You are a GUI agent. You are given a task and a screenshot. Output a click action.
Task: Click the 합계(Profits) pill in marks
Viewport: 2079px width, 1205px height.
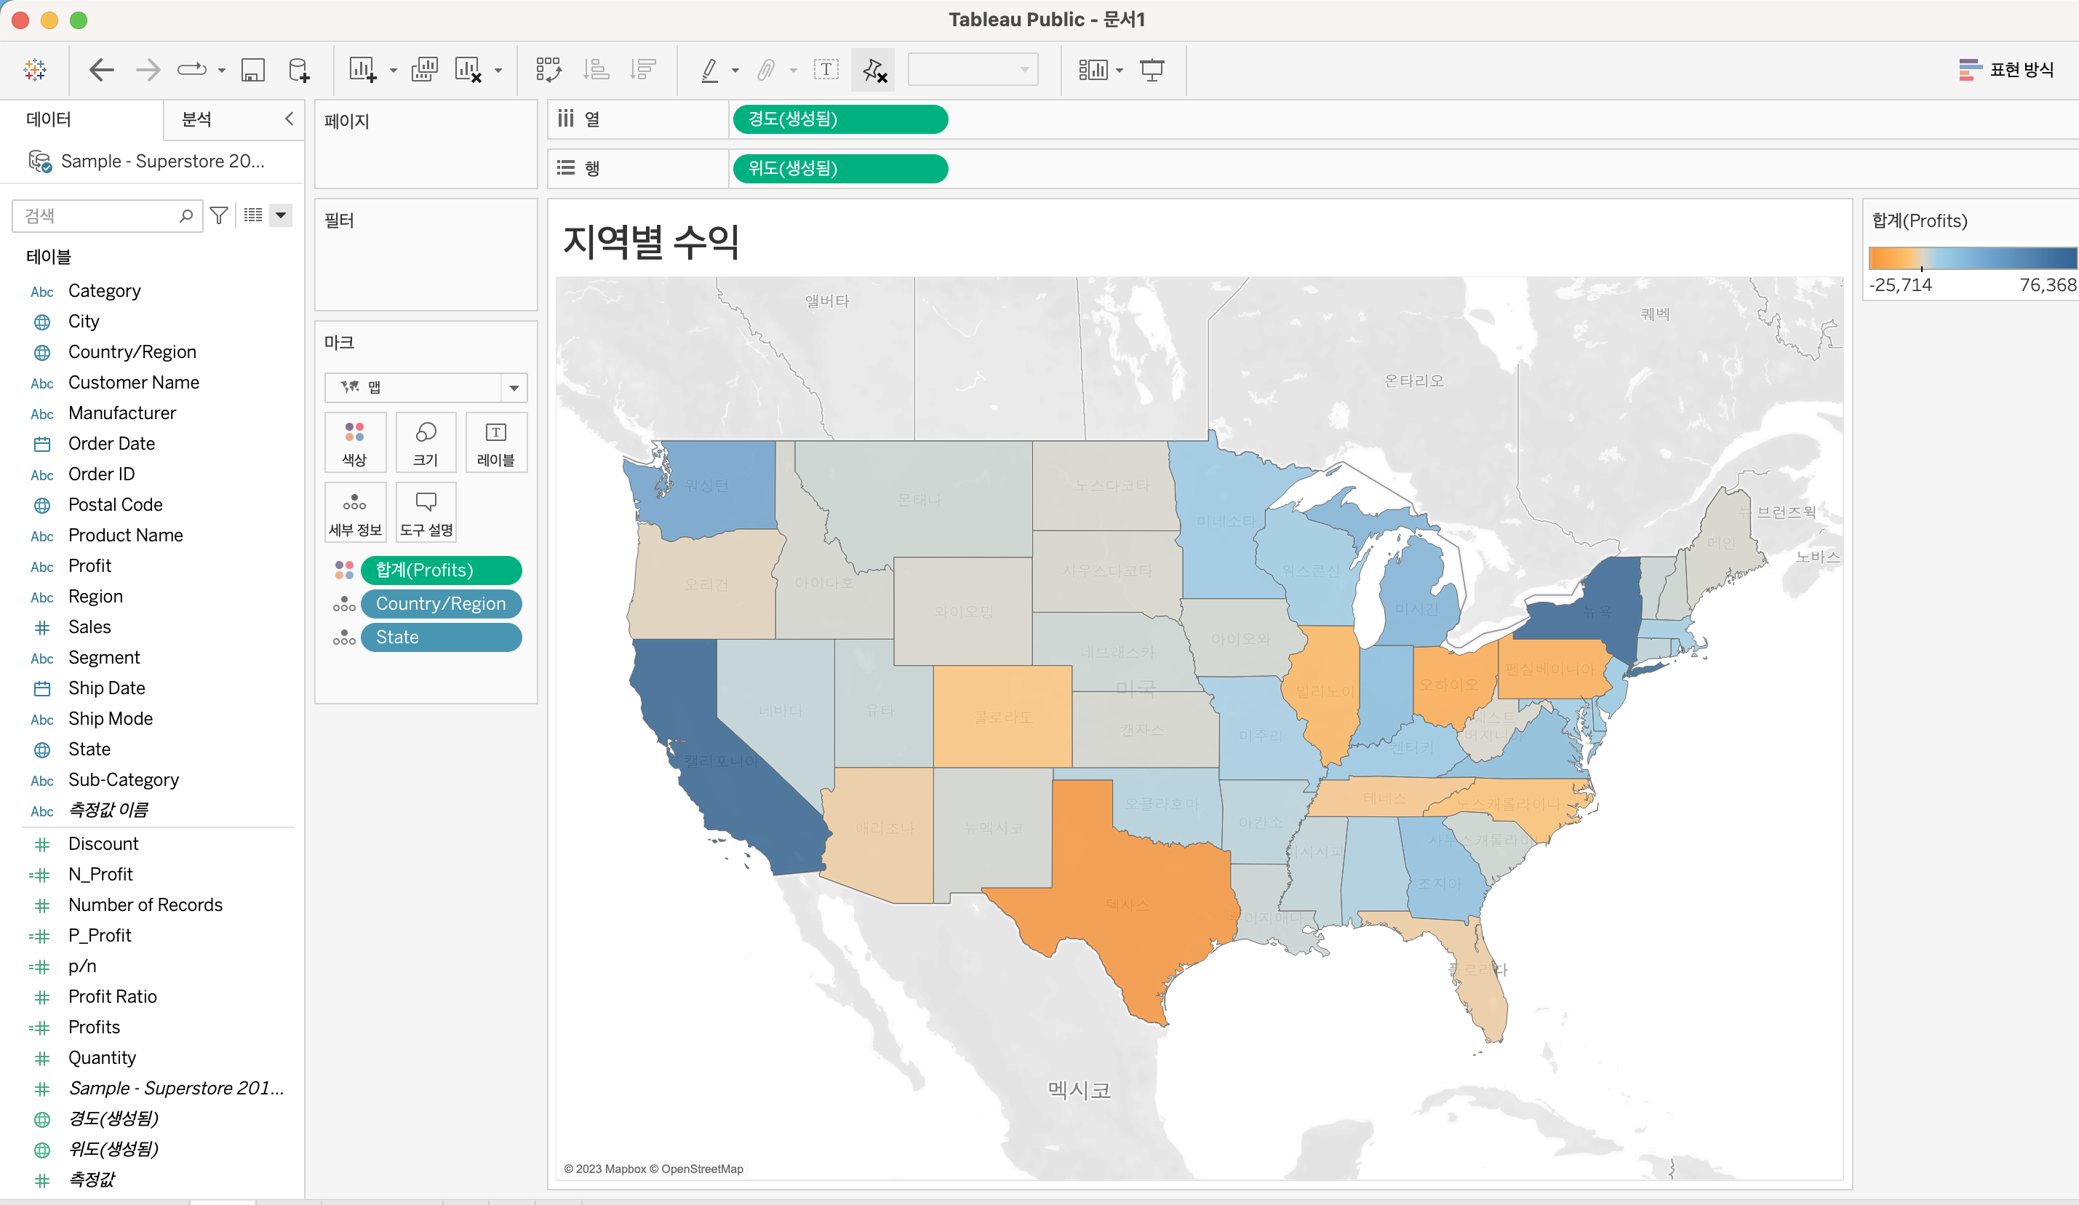click(x=441, y=570)
